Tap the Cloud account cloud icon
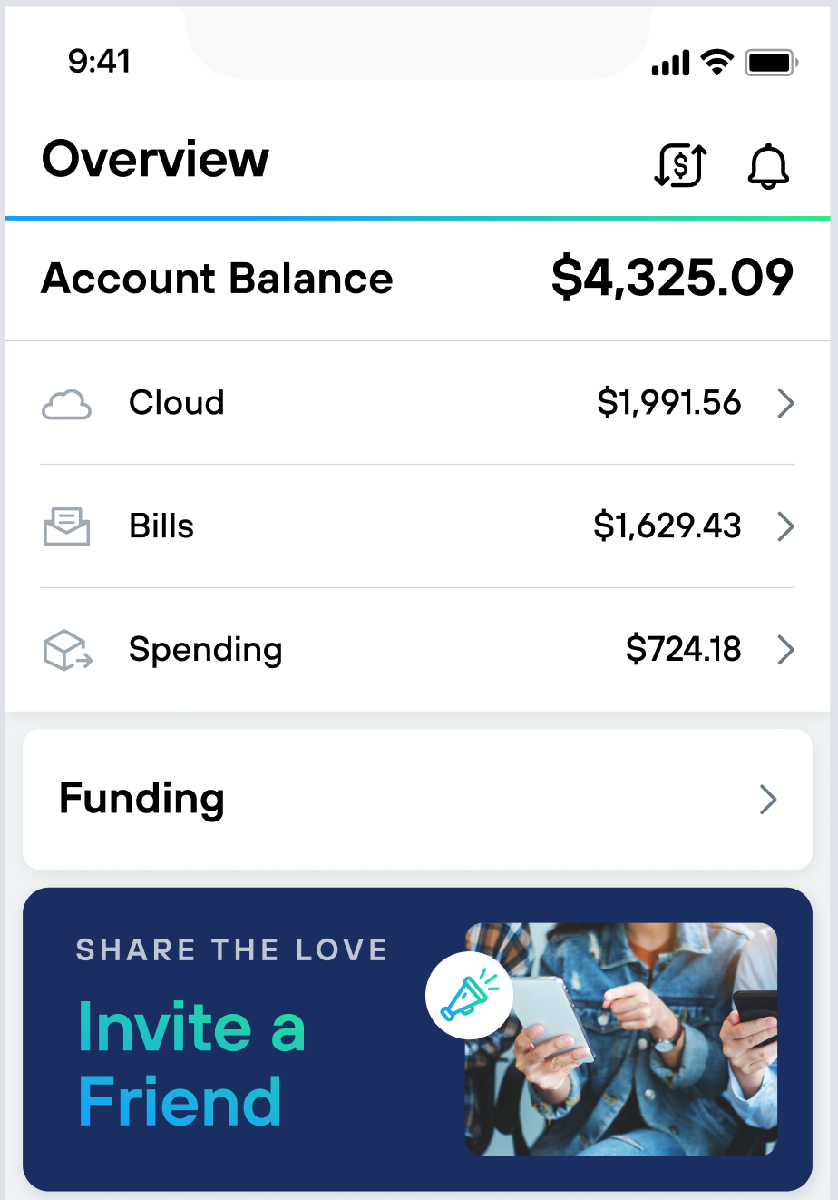This screenshot has width=838, height=1200. click(67, 404)
